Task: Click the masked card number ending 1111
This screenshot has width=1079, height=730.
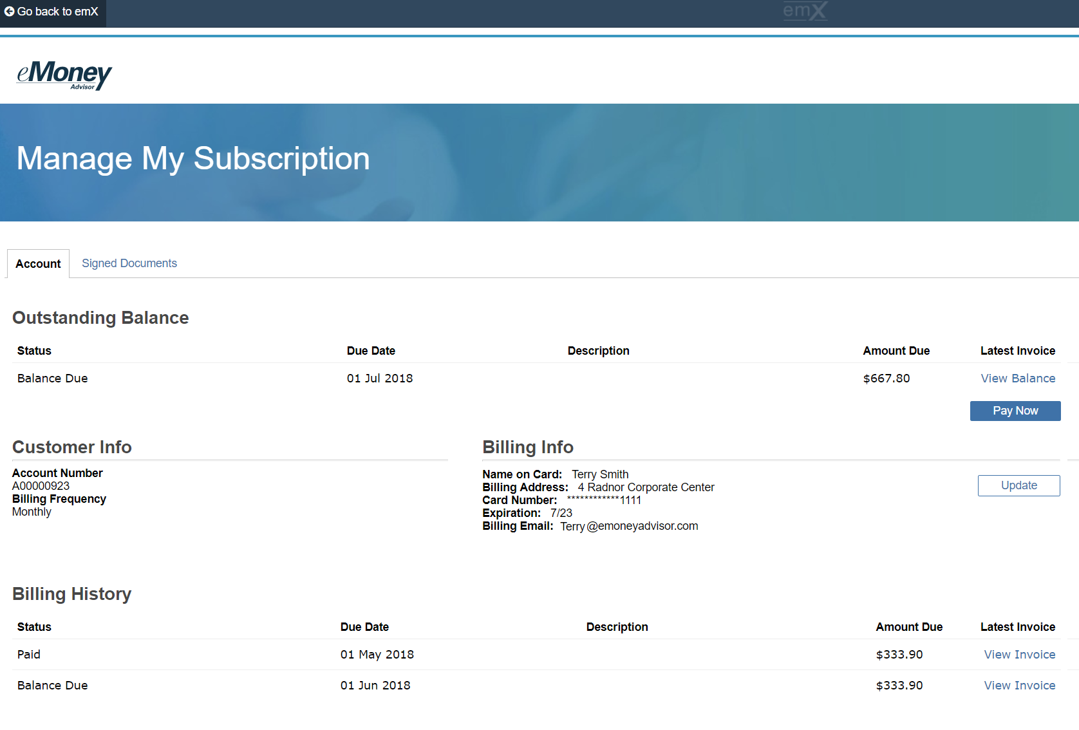Action: point(604,500)
